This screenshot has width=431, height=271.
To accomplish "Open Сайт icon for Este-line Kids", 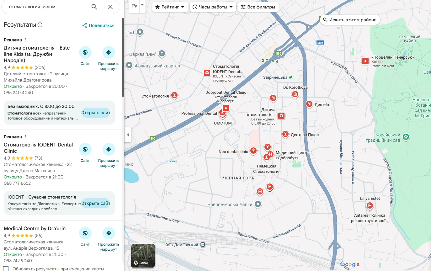I will point(85,52).
